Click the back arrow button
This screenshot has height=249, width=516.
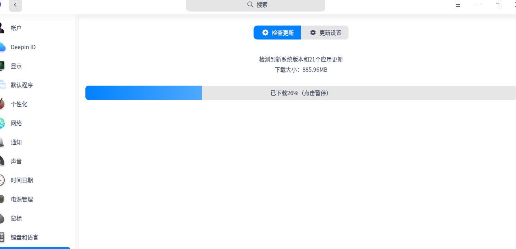click(15, 5)
